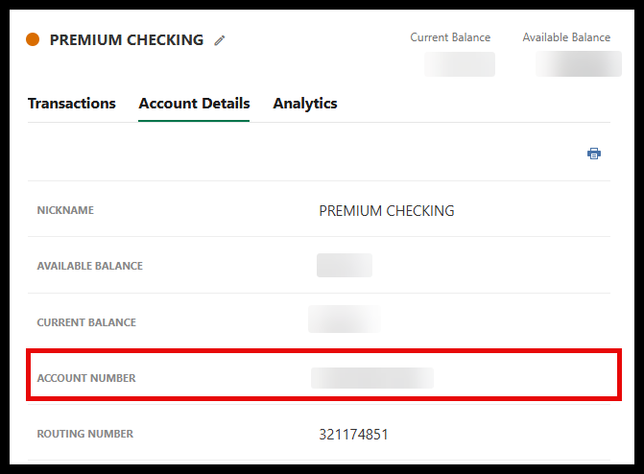Click the Available Balance label in header

pyautogui.click(x=566, y=37)
